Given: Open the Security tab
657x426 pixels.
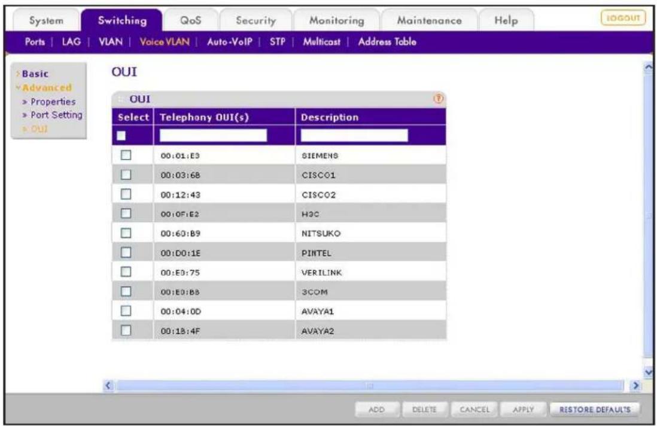Looking at the screenshot, I should (x=255, y=20).
